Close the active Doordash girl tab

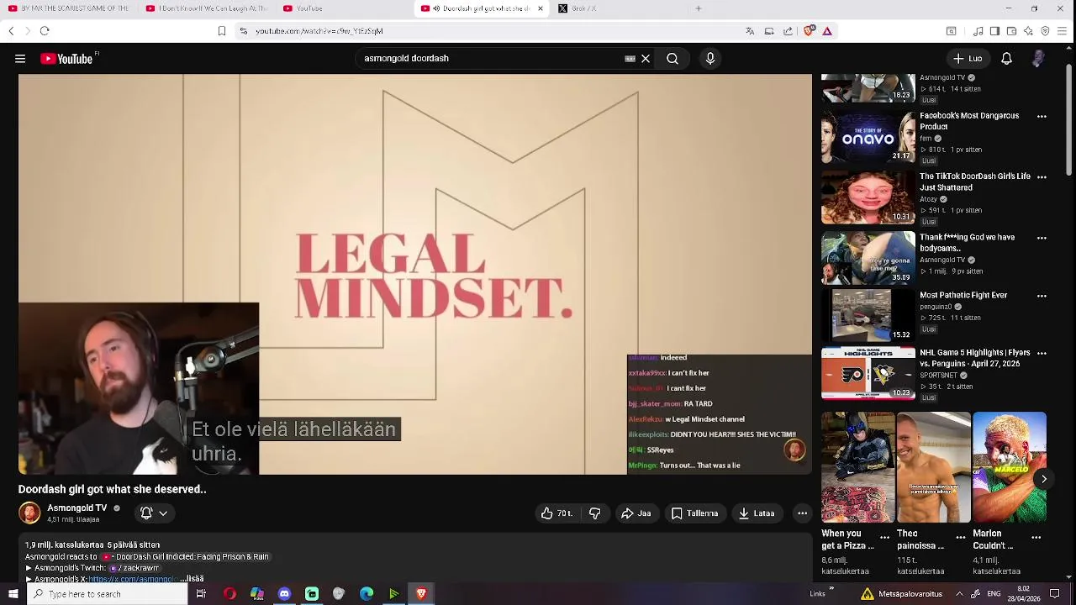(x=540, y=8)
